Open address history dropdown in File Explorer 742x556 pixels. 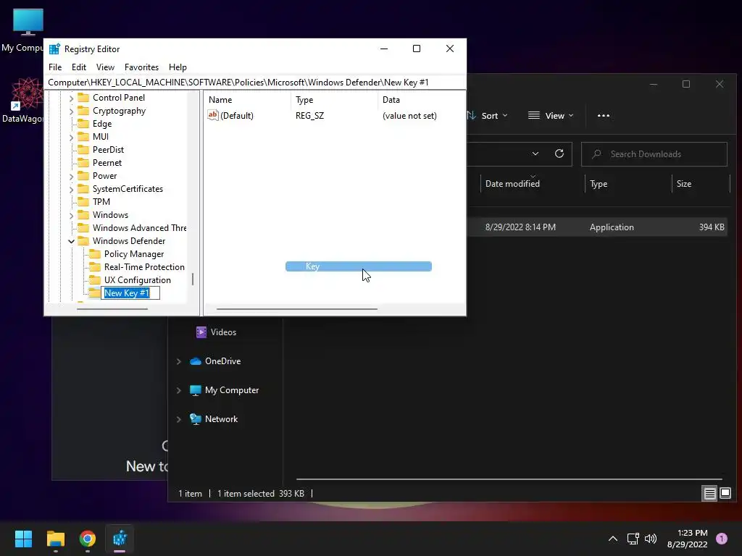click(535, 153)
